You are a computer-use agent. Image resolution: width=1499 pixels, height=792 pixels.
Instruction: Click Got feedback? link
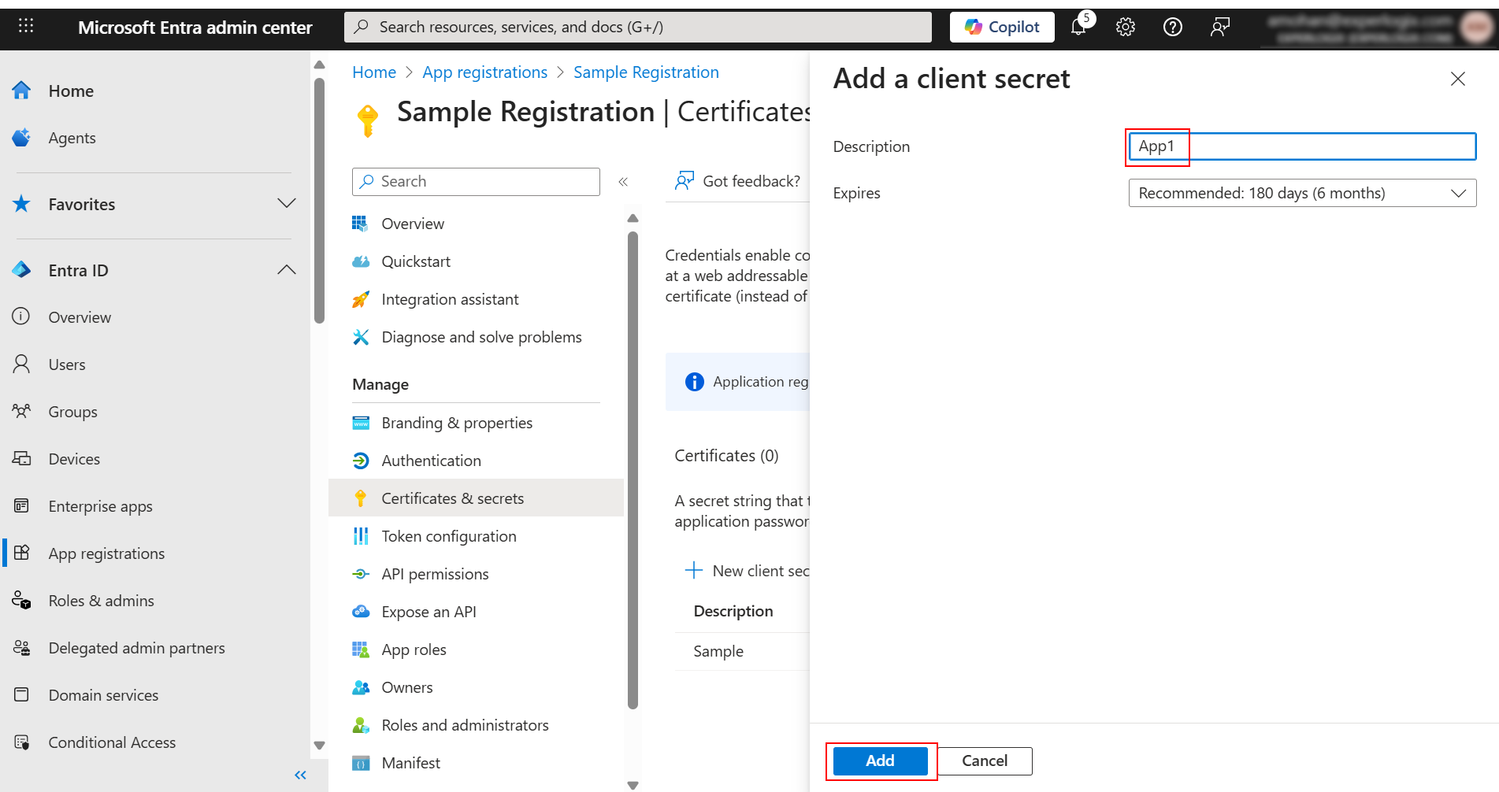[737, 181]
